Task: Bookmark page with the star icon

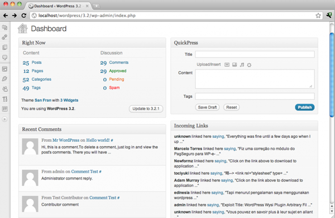Action: click(318, 16)
